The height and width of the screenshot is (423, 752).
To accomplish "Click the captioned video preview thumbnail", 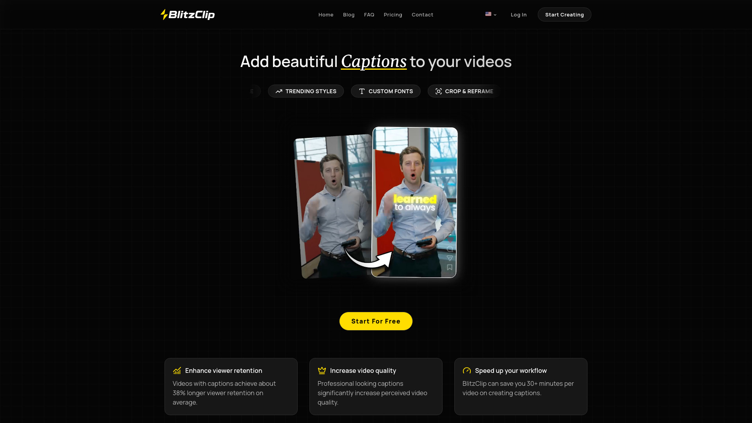I will point(414,202).
